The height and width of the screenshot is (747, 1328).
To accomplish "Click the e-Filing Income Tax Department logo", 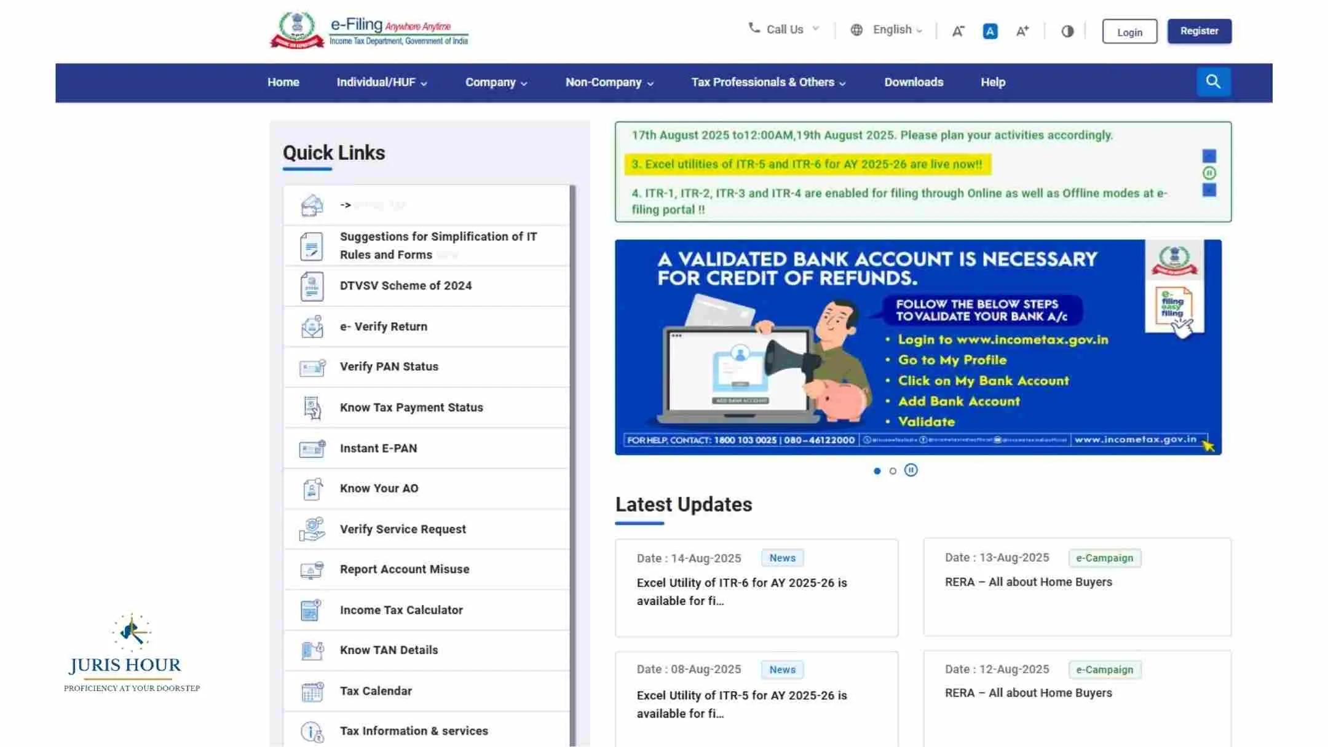I will point(370,30).
